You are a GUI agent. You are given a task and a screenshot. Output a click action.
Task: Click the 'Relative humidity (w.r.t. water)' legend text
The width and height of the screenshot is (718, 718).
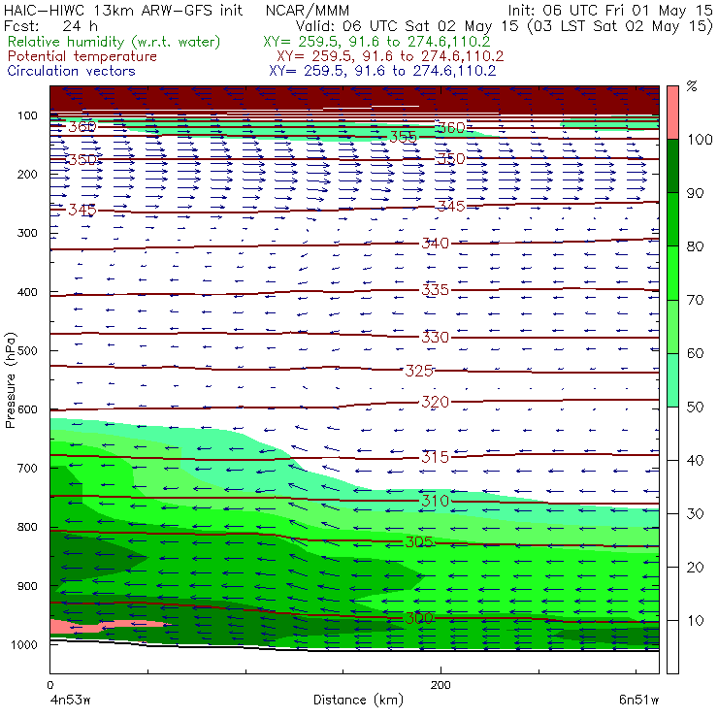(114, 42)
